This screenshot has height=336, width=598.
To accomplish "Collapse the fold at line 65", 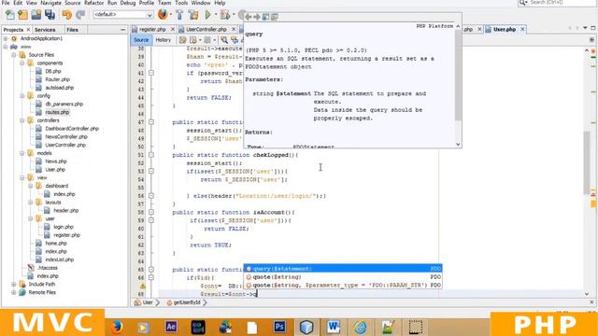I will point(151,270).
